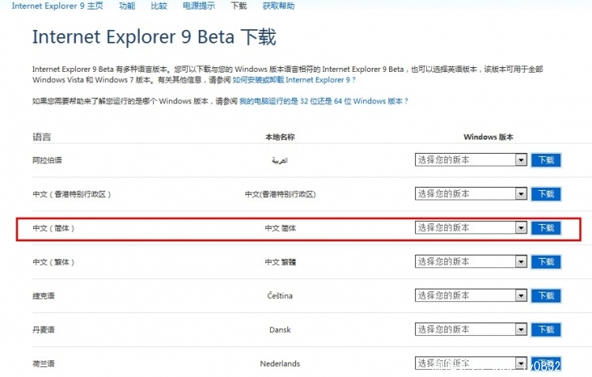Image resolution: width=592 pixels, height=377 pixels.
Task: Expand the version dropdown for 中文（香港特别行政区）
Action: (x=470, y=193)
